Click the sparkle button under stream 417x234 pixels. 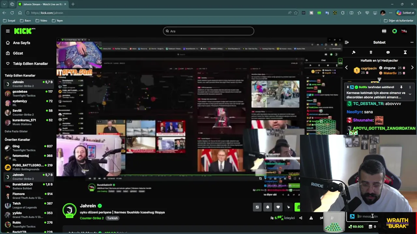click(288, 207)
